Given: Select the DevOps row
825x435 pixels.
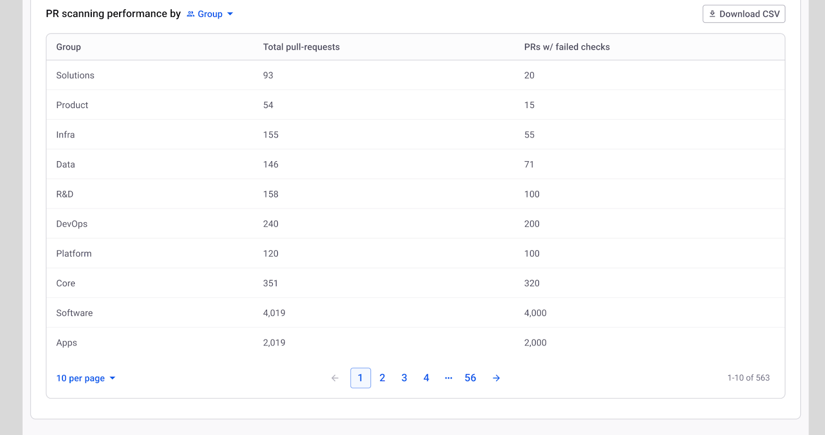Looking at the screenshot, I should (72, 224).
